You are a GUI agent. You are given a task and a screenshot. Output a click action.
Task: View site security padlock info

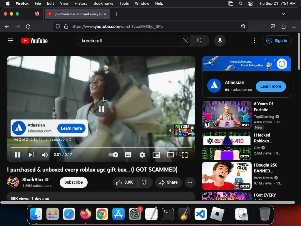(66, 26)
